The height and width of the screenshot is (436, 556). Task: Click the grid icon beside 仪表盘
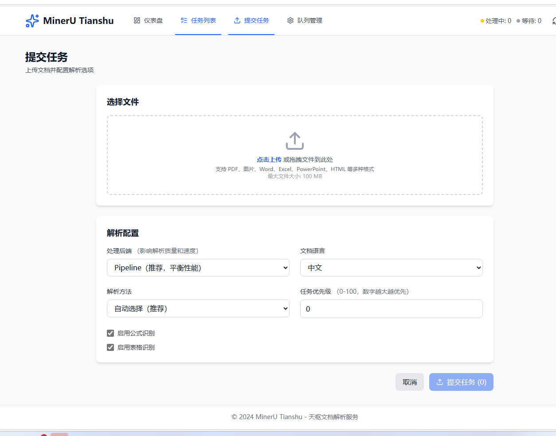point(137,20)
